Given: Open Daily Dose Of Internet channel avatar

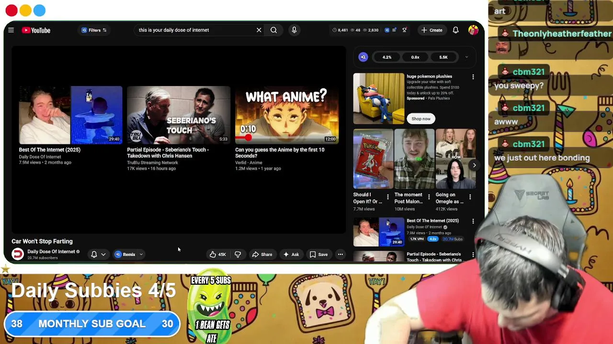Looking at the screenshot, I should pos(18,254).
